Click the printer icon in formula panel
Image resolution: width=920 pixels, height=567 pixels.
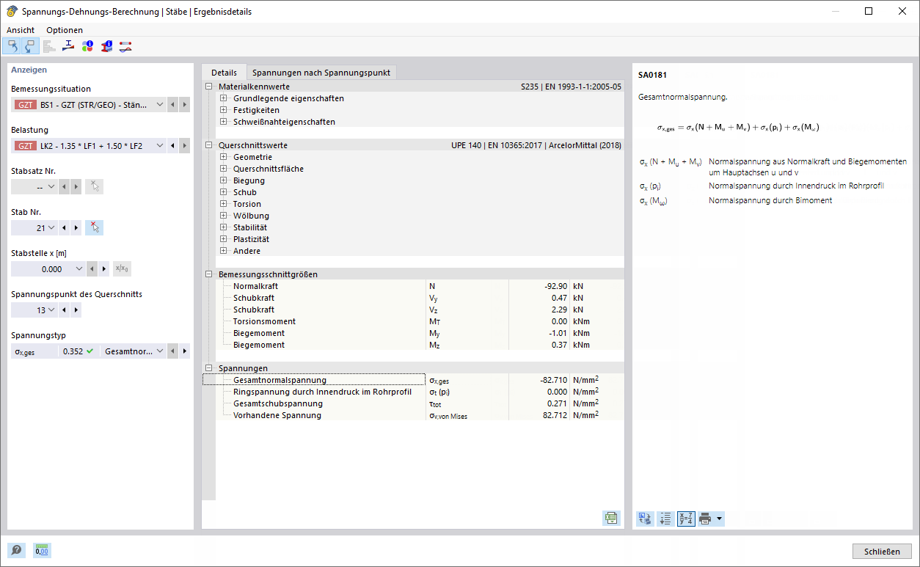pyautogui.click(x=706, y=519)
